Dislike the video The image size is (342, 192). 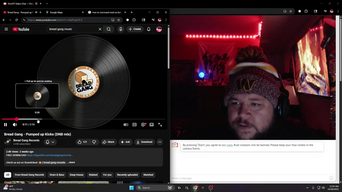[94, 142]
